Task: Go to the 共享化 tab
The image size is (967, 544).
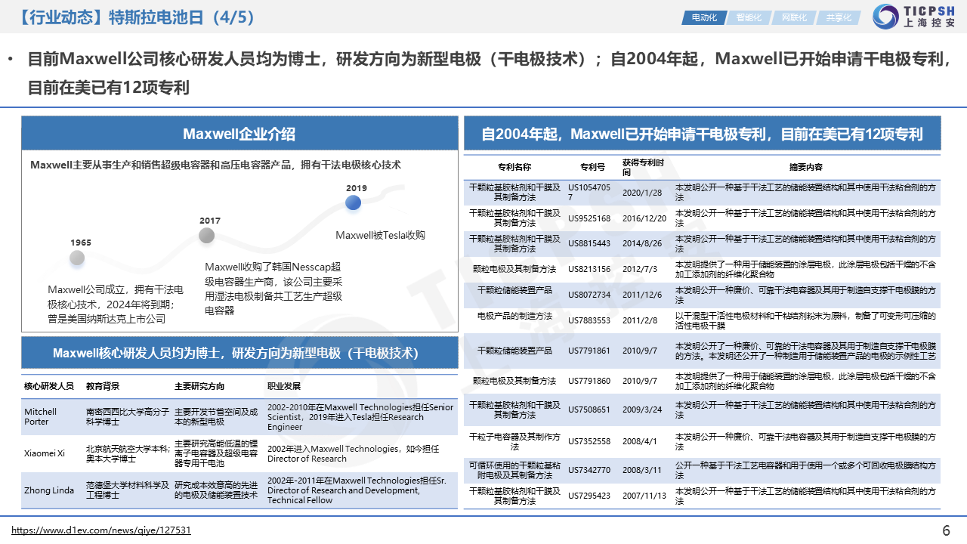Action: pos(838,17)
